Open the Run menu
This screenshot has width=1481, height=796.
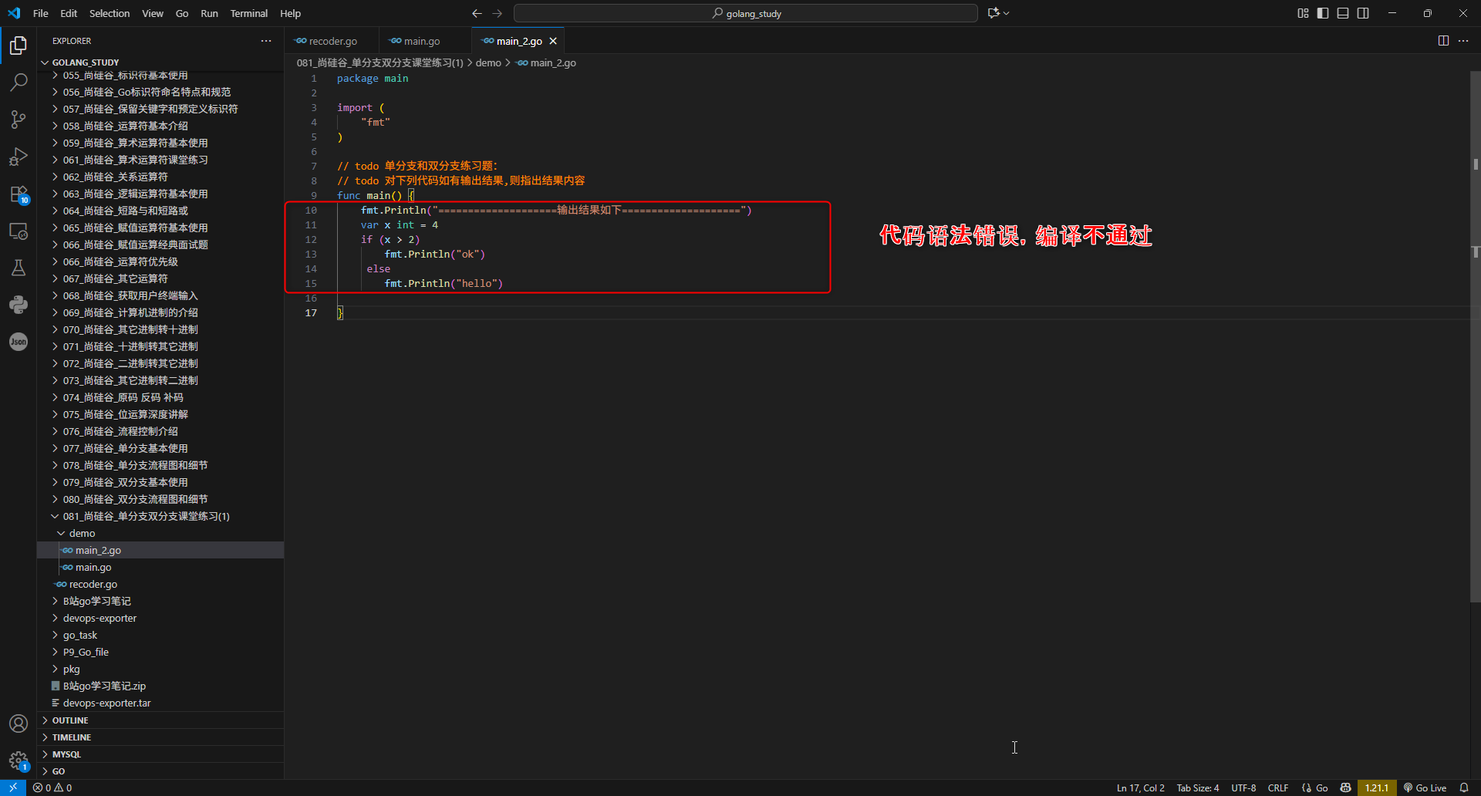209,13
